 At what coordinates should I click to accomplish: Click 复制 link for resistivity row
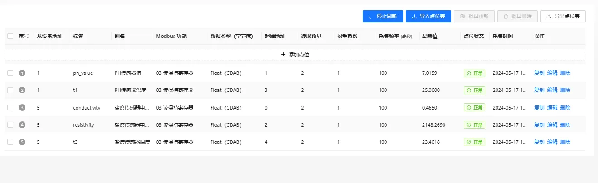pyautogui.click(x=539, y=125)
